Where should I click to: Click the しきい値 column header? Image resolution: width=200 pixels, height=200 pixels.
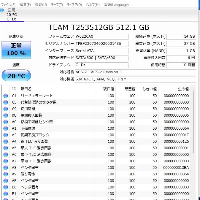click(148, 89)
